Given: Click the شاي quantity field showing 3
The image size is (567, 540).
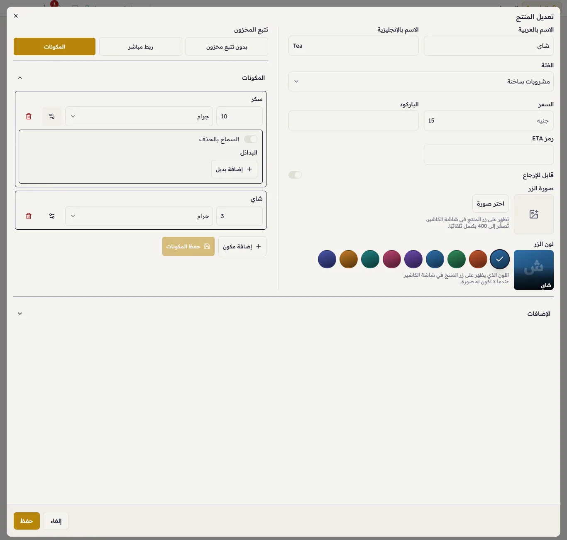Looking at the screenshot, I should [x=240, y=216].
